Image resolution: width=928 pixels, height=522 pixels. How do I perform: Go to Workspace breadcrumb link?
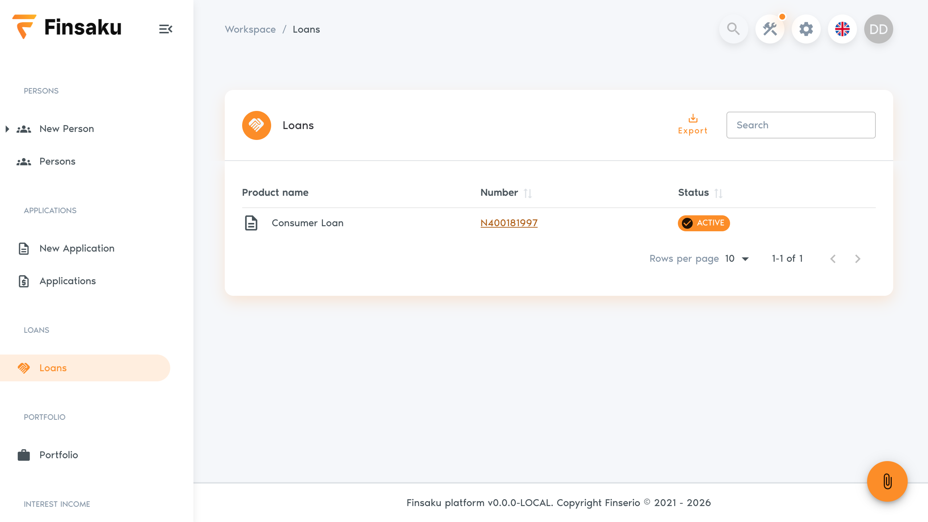click(250, 29)
